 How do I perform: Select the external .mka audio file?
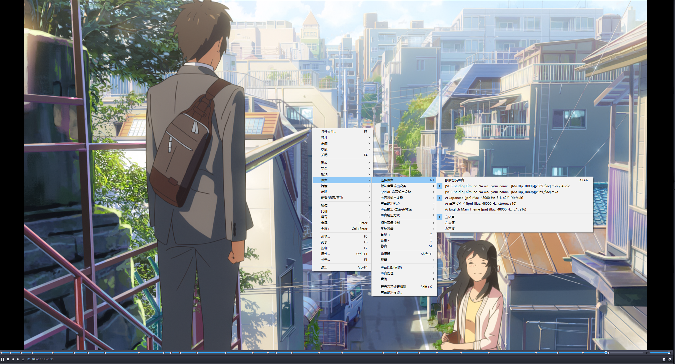[x=501, y=192]
